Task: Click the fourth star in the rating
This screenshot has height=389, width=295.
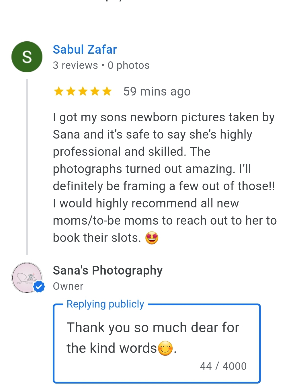Action: (x=95, y=92)
